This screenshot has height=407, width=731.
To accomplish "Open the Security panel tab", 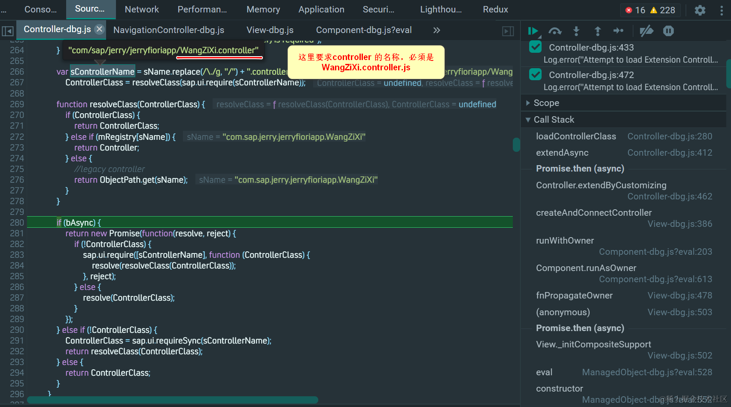I will tap(378, 9).
